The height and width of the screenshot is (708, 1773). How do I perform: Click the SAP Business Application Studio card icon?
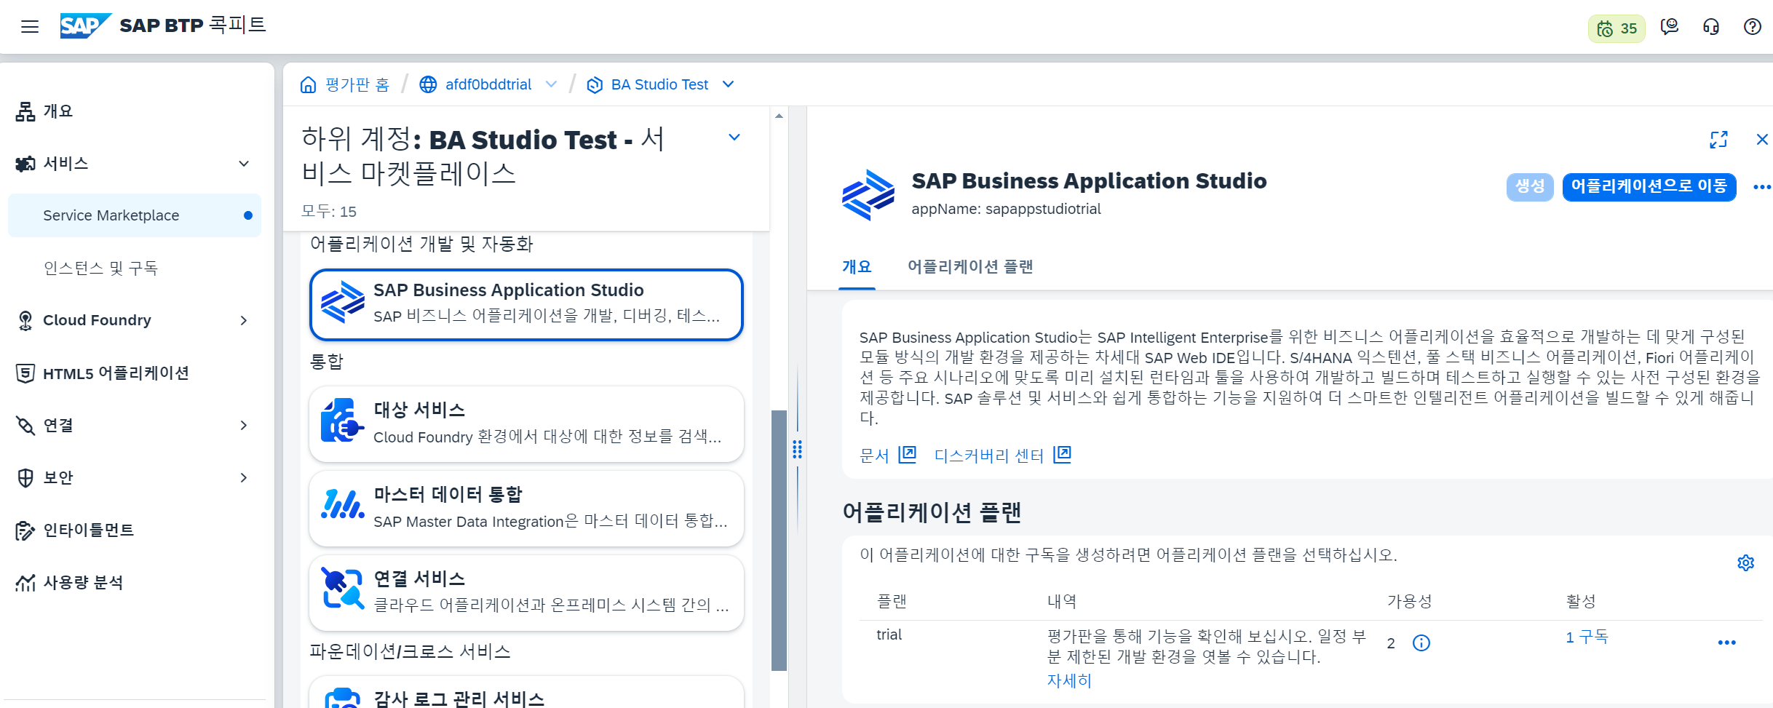[343, 302]
